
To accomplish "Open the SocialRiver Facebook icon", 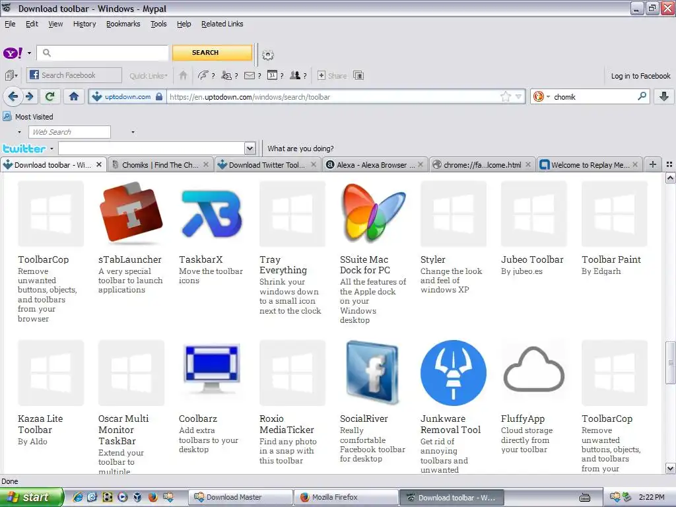I will [x=373, y=372].
